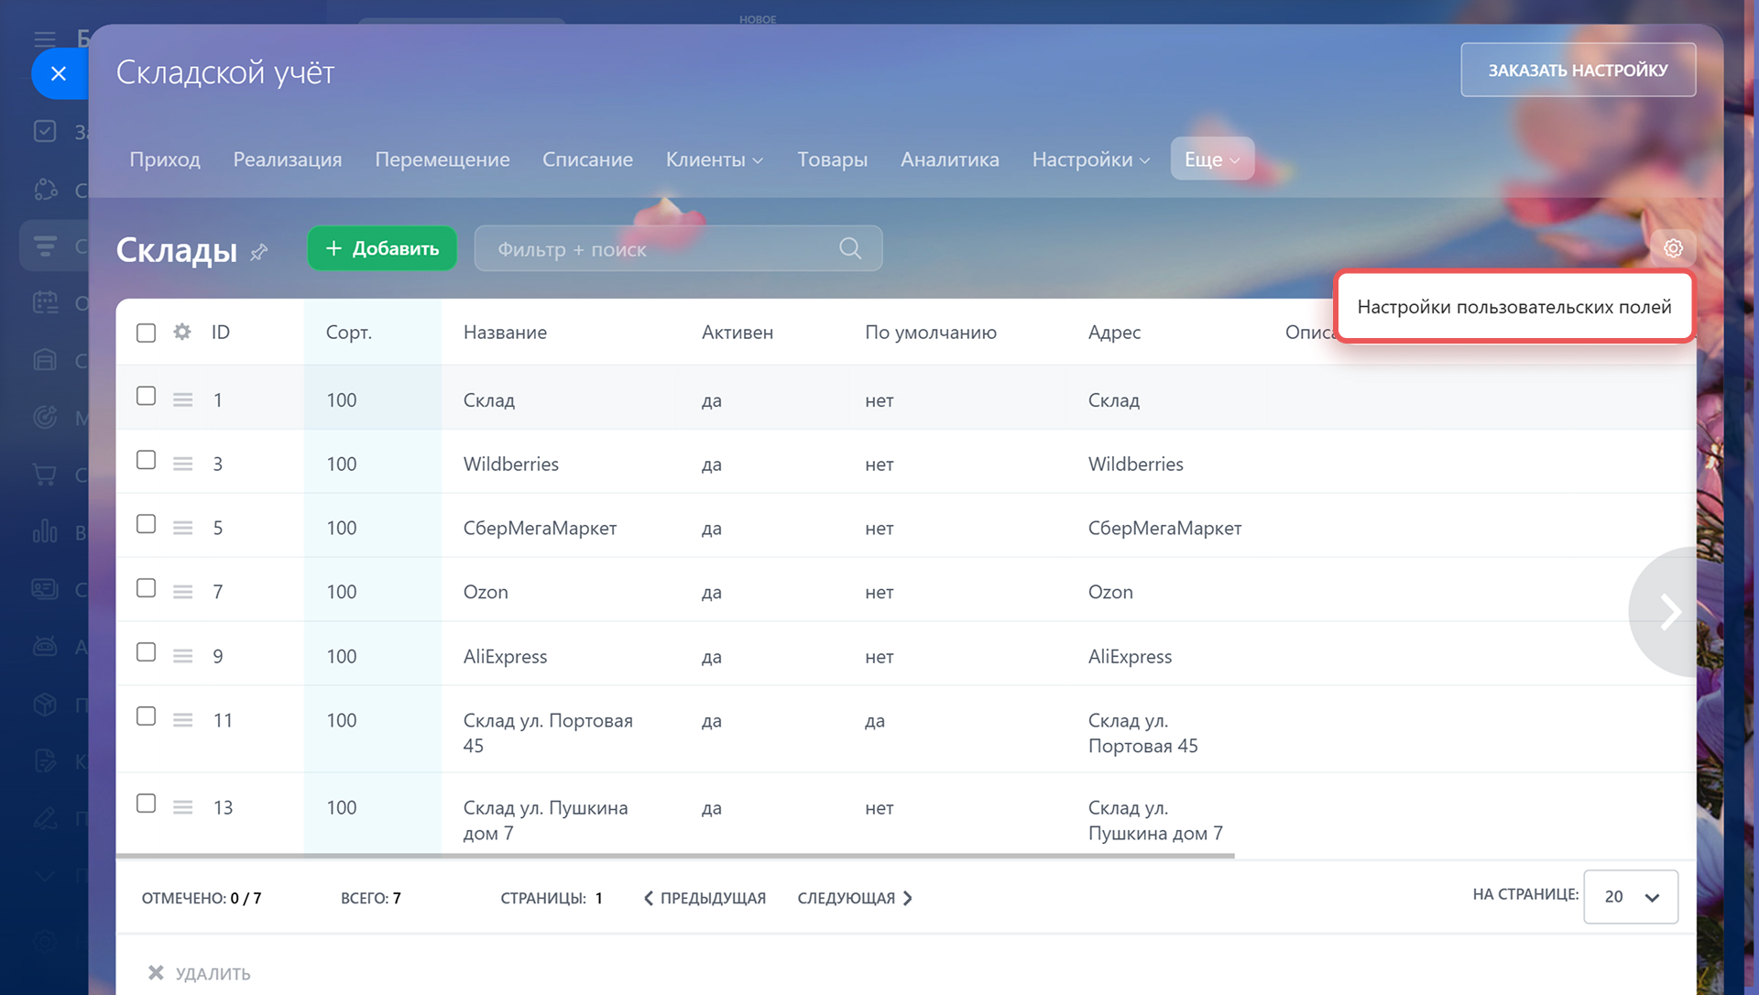Open the per-page count dropdown showing 20
1759x995 pixels.
pyautogui.click(x=1631, y=897)
